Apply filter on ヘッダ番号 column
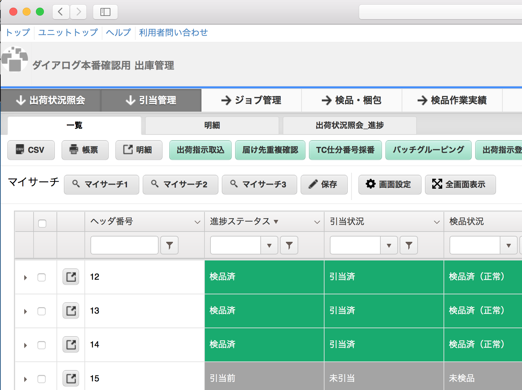The height and width of the screenshot is (390, 522). [170, 245]
